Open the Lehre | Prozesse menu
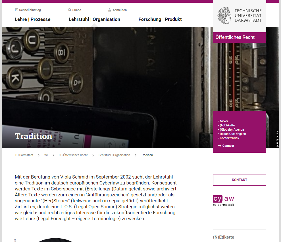The height and width of the screenshot is (242, 281). coord(33,19)
